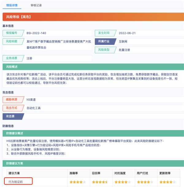The height and width of the screenshot is (187, 184).
Task: Click the 准确率 star rating for 行为验证码
Action: pyautogui.click(x=76, y=182)
